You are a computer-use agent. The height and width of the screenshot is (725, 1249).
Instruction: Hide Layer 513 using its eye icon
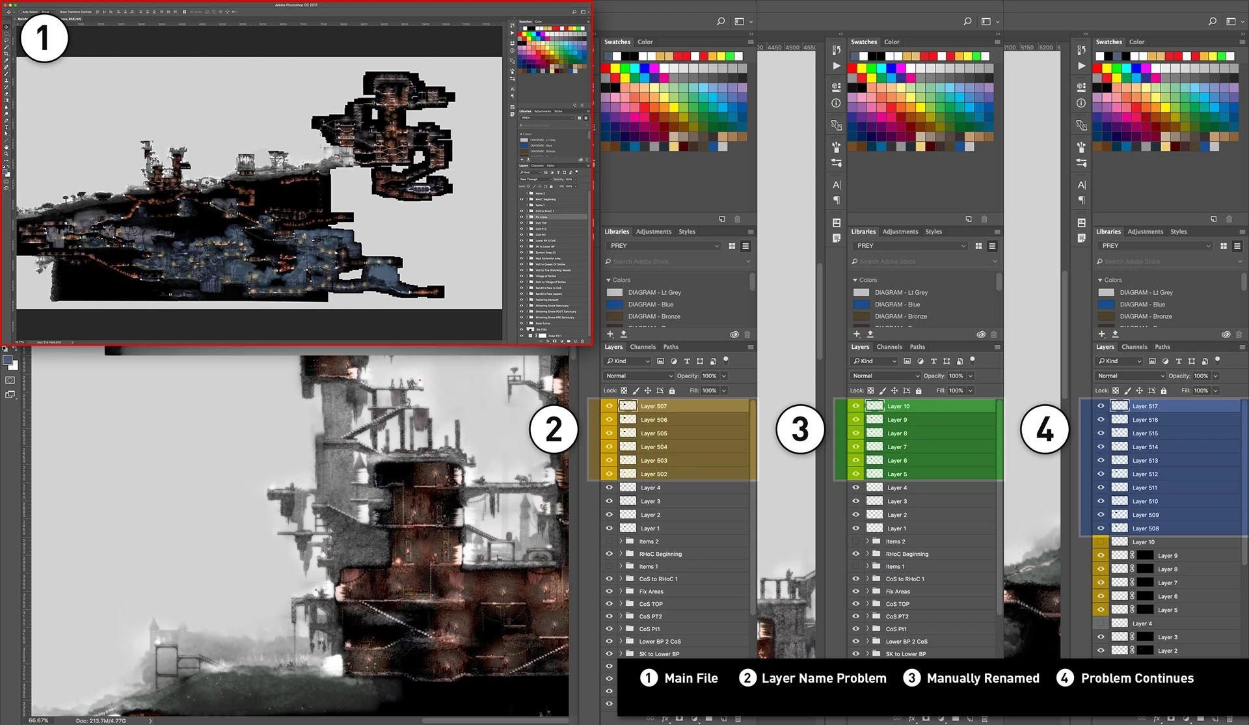pos(1101,461)
